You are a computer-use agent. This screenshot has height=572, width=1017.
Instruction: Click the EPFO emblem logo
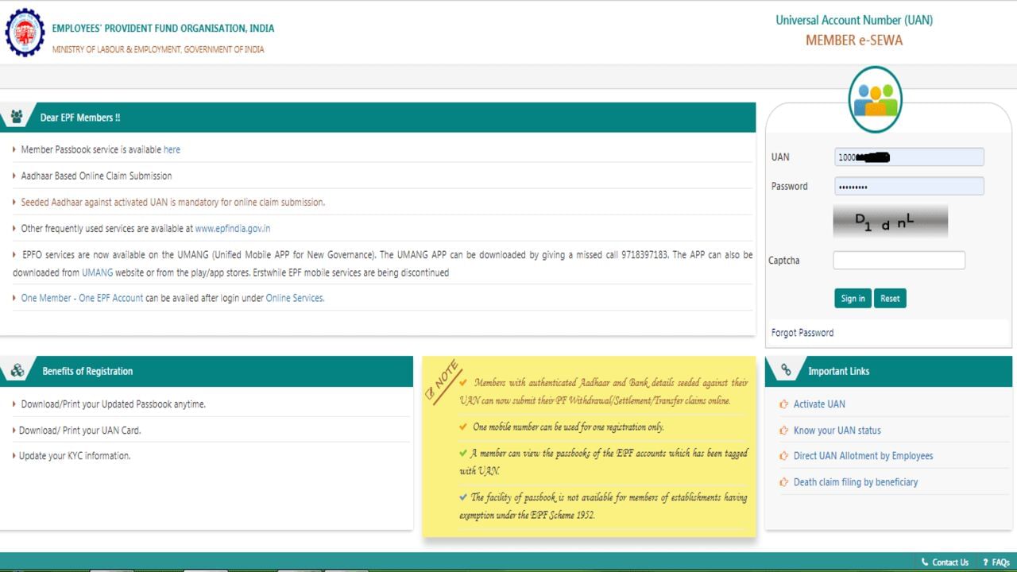click(25, 33)
